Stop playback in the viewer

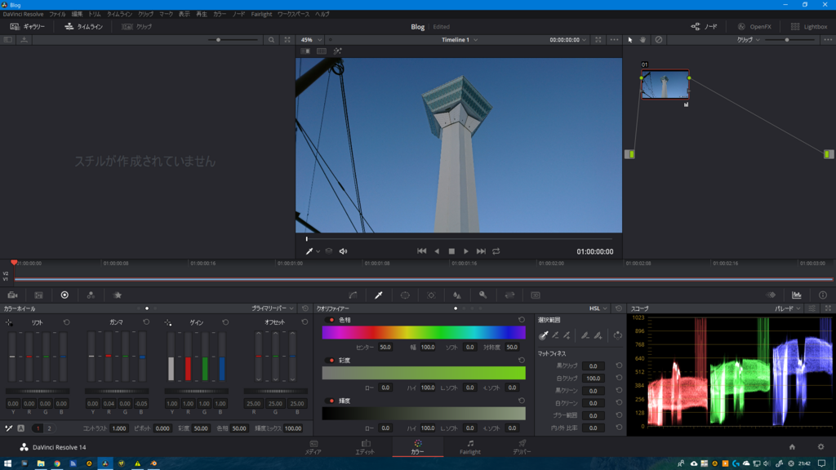click(x=451, y=251)
